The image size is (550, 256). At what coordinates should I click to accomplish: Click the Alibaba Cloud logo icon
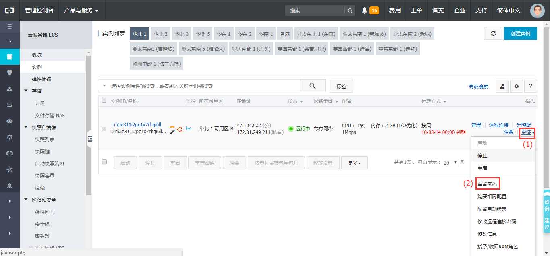click(10, 10)
